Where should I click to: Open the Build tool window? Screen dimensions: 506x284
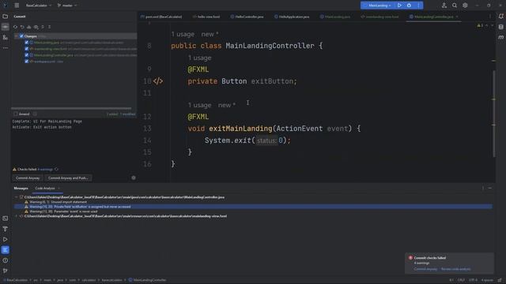(x=6, y=229)
